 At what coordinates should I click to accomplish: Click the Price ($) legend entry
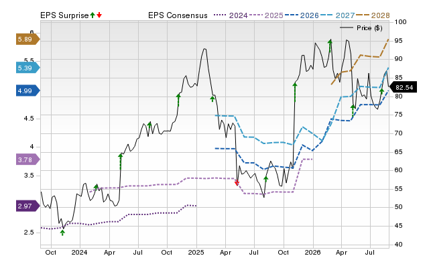pyautogui.click(x=361, y=28)
